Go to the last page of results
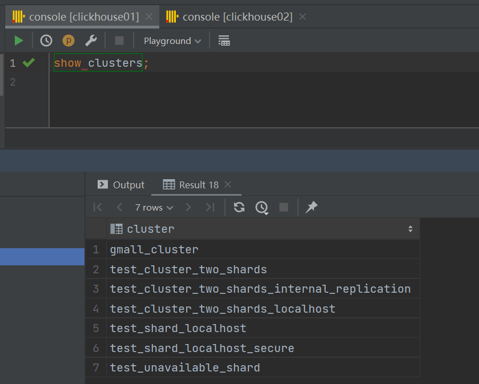479x384 pixels. coord(210,207)
